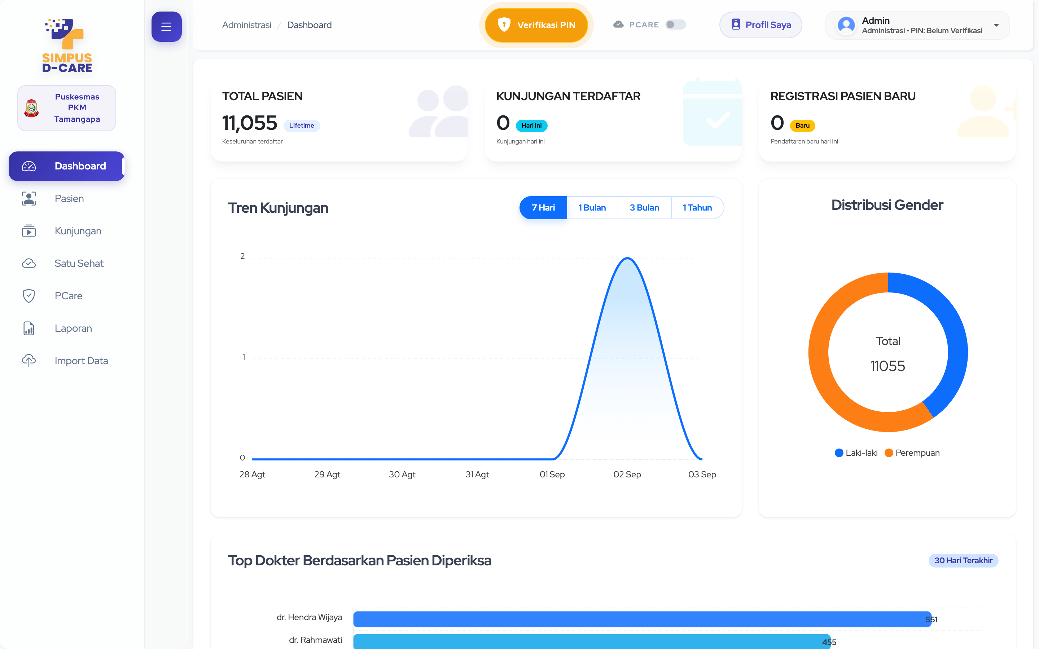Click the shield icon in Verifikasi PIN
1039x649 pixels.
pyautogui.click(x=504, y=25)
